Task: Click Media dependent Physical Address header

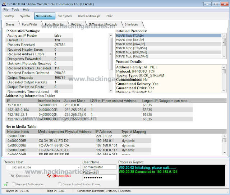Action: tap(65, 132)
